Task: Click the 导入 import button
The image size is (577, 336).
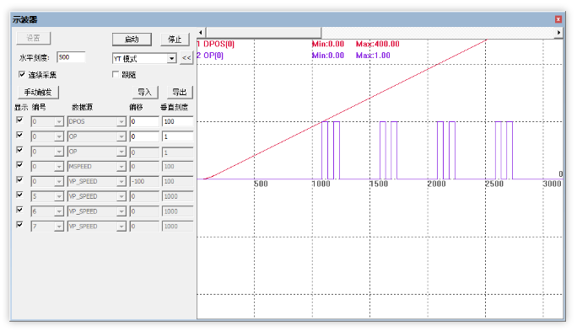Action: coord(145,92)
